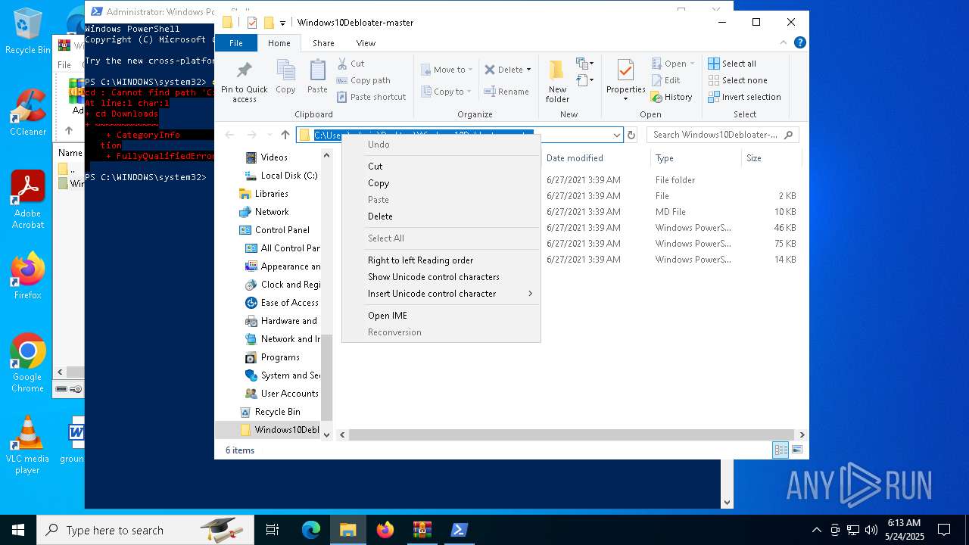Open VLC media player desktop icon

[28, 445]
